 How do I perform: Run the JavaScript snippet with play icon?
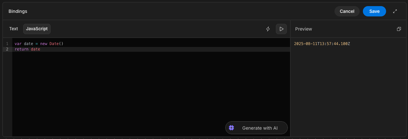pyautogui.click(x=281, y=29)
